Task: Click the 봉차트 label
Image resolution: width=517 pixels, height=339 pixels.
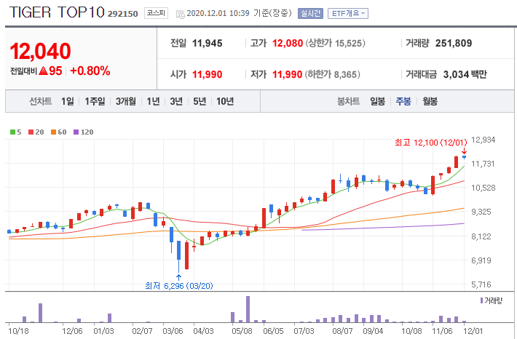Action: pos(348,101)
